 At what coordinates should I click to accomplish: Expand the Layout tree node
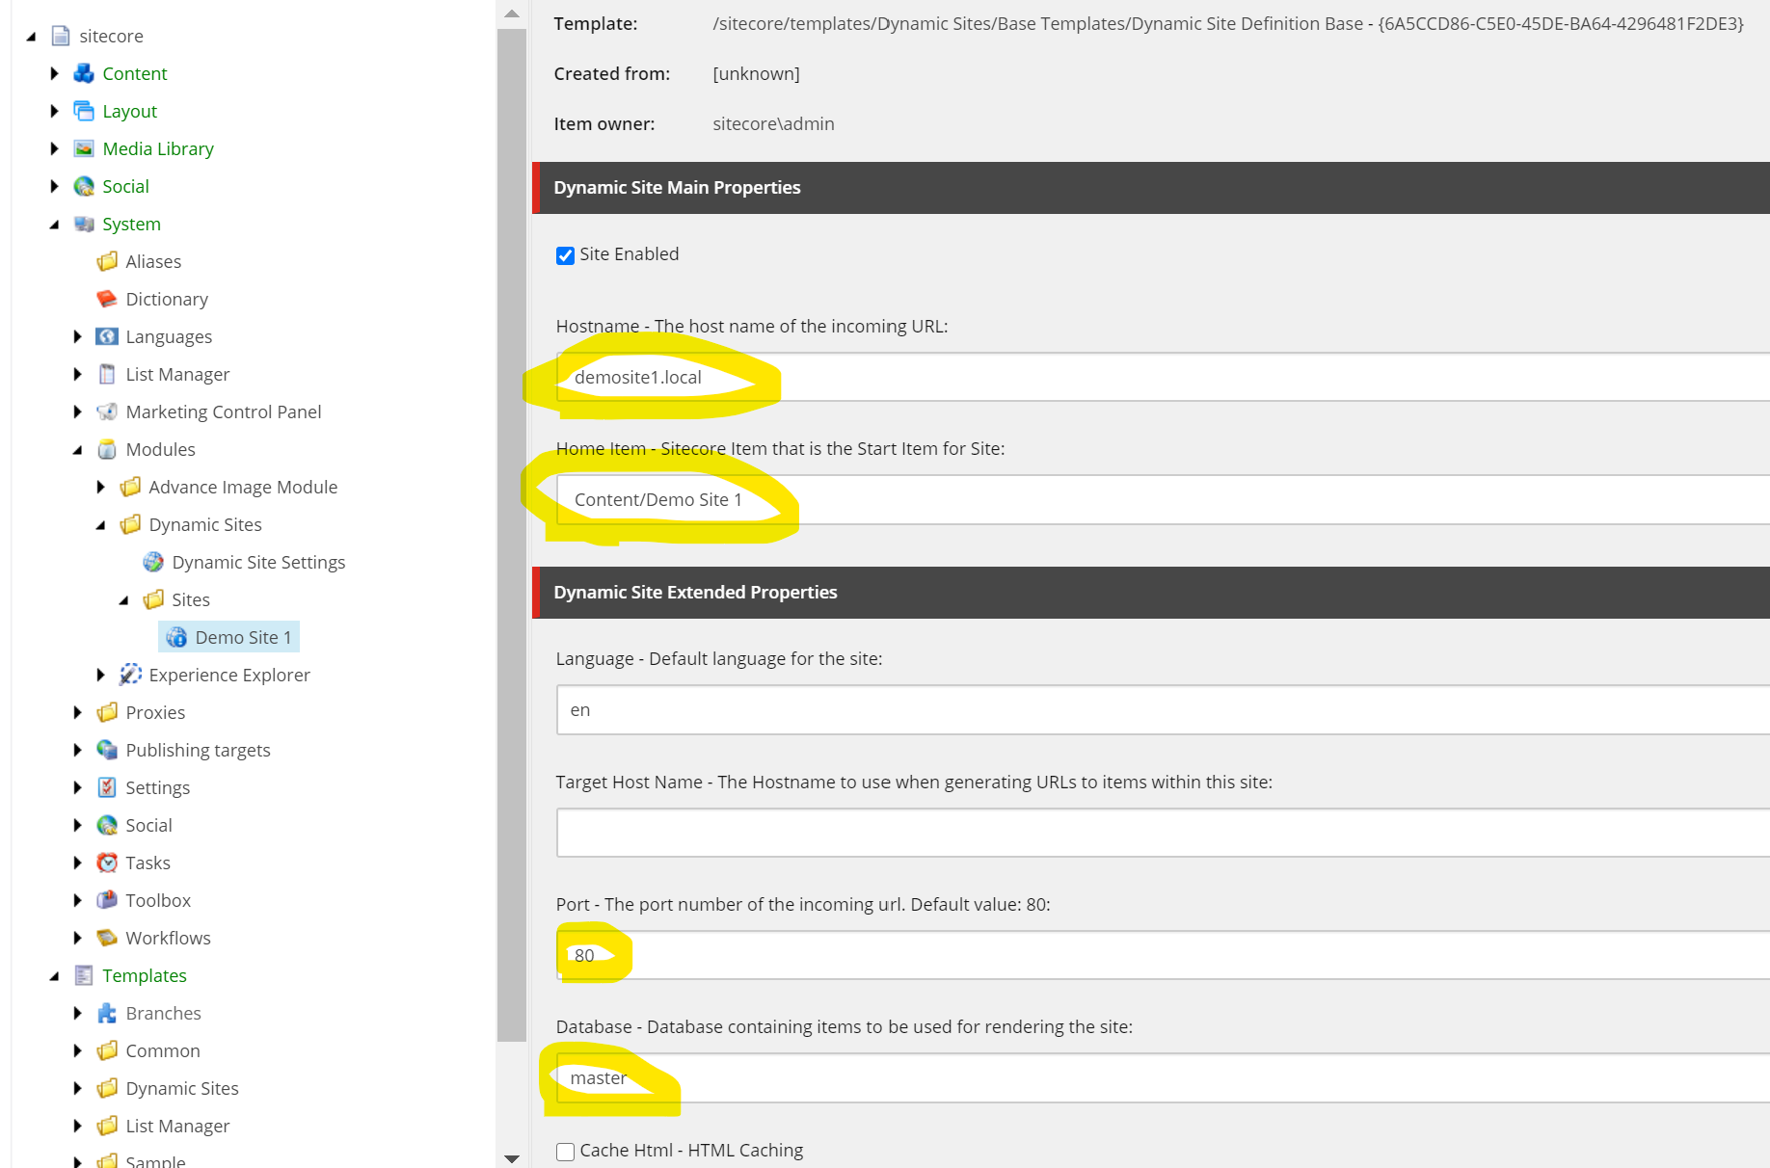pos(54,111)
